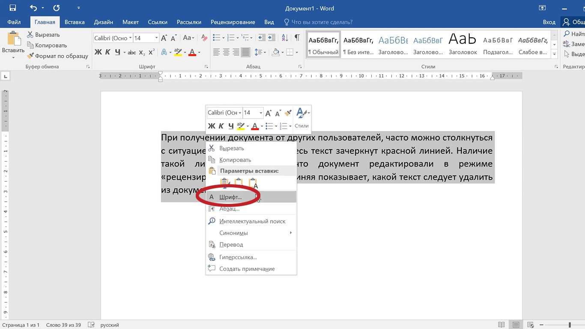Open Change case Aa dropdown
Image resolution: width=585 pixels, height=329 pixels.
click(x=189, y=38)
